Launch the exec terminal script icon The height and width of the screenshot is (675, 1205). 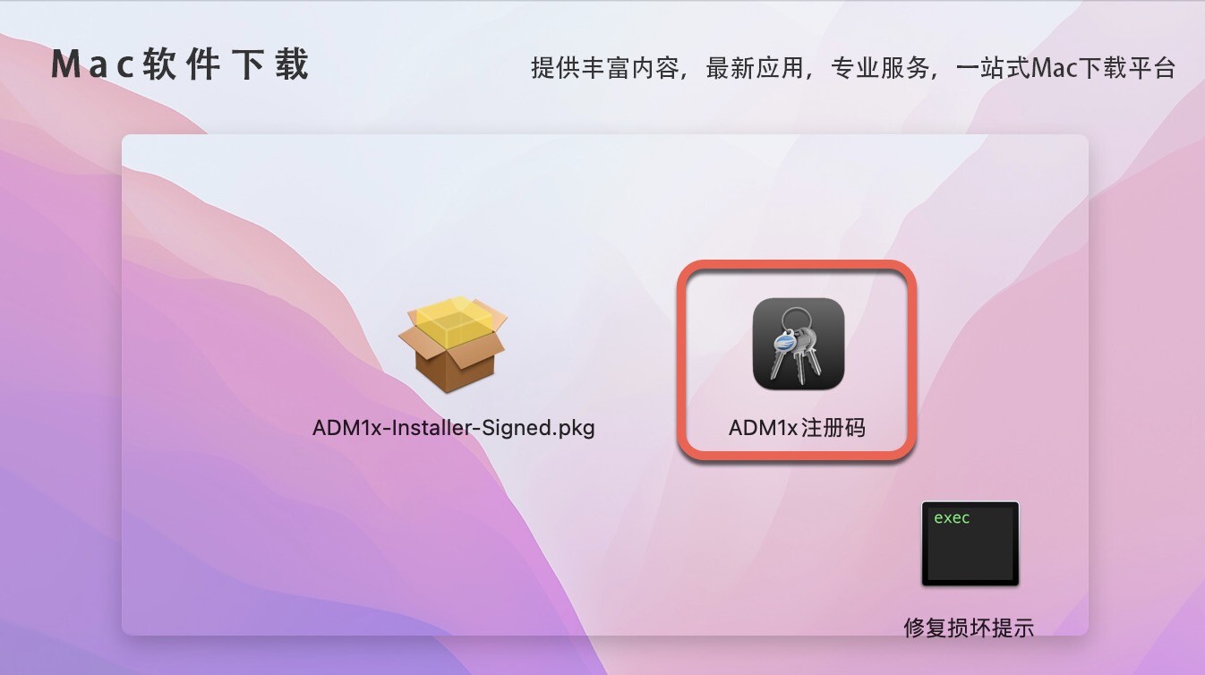click(x=970, y=543)
